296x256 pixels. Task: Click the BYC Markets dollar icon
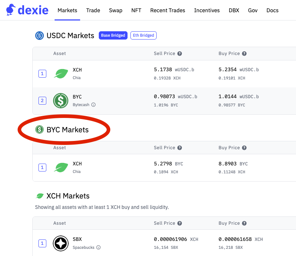(x=40, y=129)
